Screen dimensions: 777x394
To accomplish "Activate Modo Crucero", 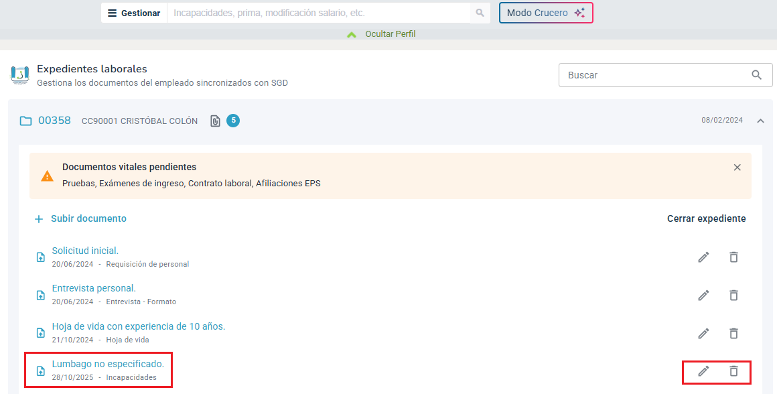I will [545, 13].
